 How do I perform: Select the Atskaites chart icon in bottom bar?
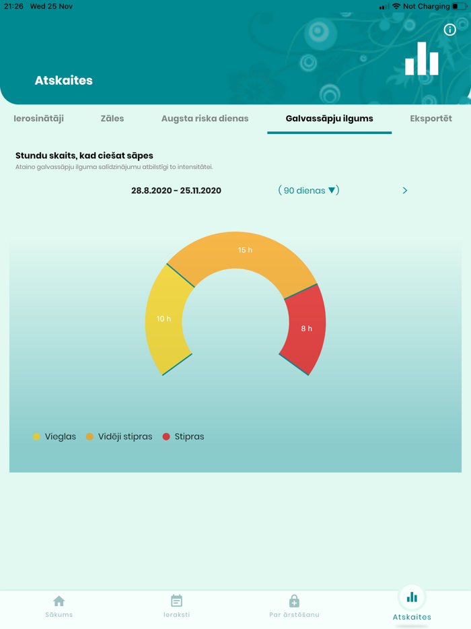point(412,597)
